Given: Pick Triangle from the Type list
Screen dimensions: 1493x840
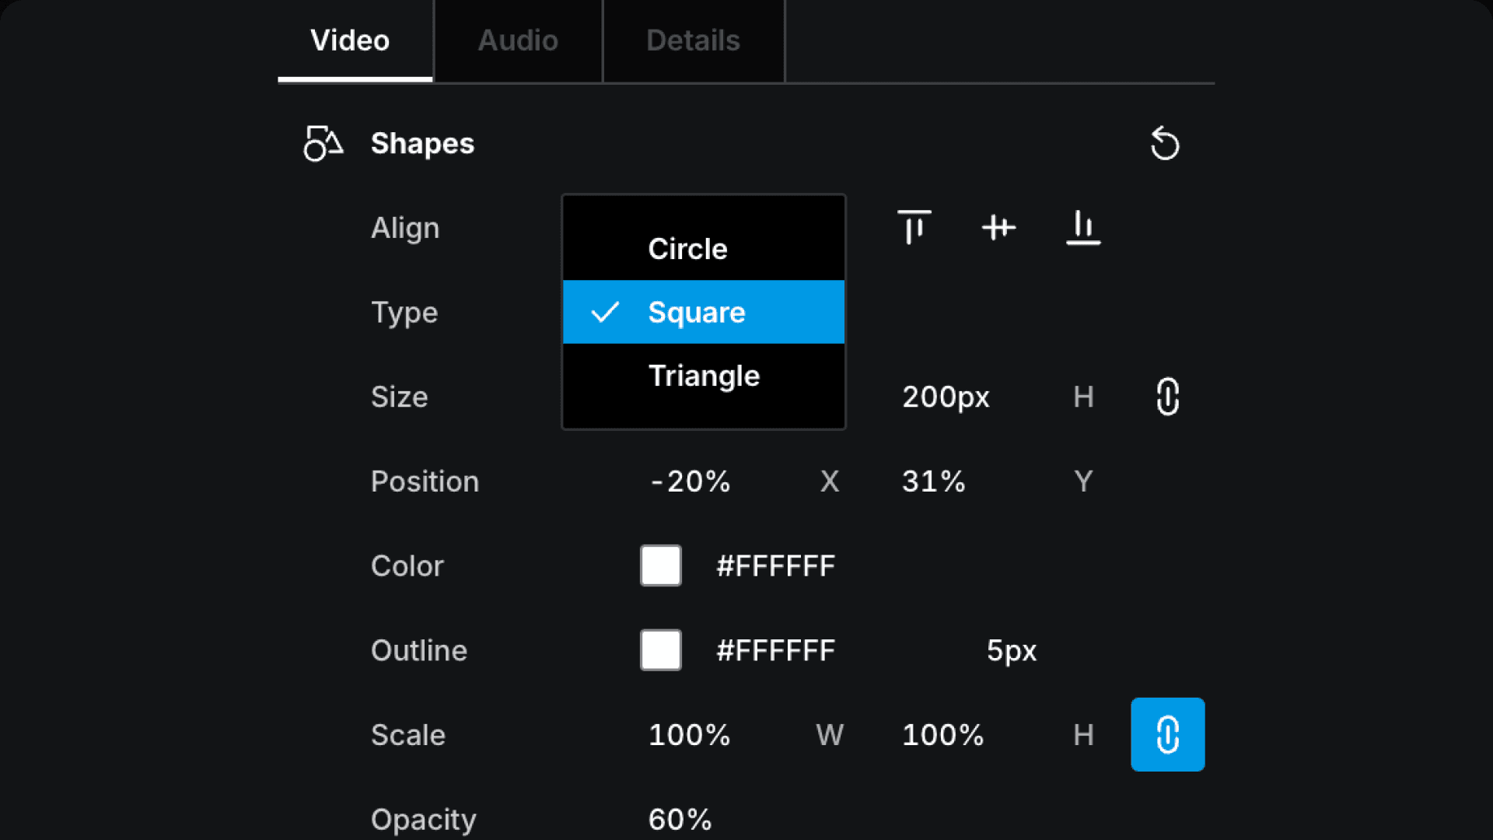Looking at the screenshot, I should (x=704, y=376).
